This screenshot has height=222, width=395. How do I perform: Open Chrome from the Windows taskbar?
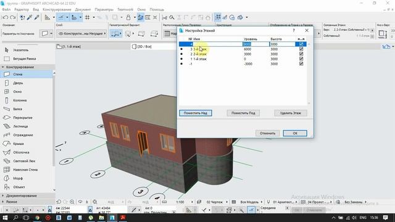(x=37, y=218)
